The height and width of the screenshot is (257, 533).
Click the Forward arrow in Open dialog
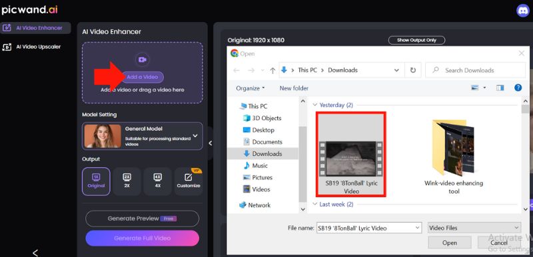coord(251,70)
